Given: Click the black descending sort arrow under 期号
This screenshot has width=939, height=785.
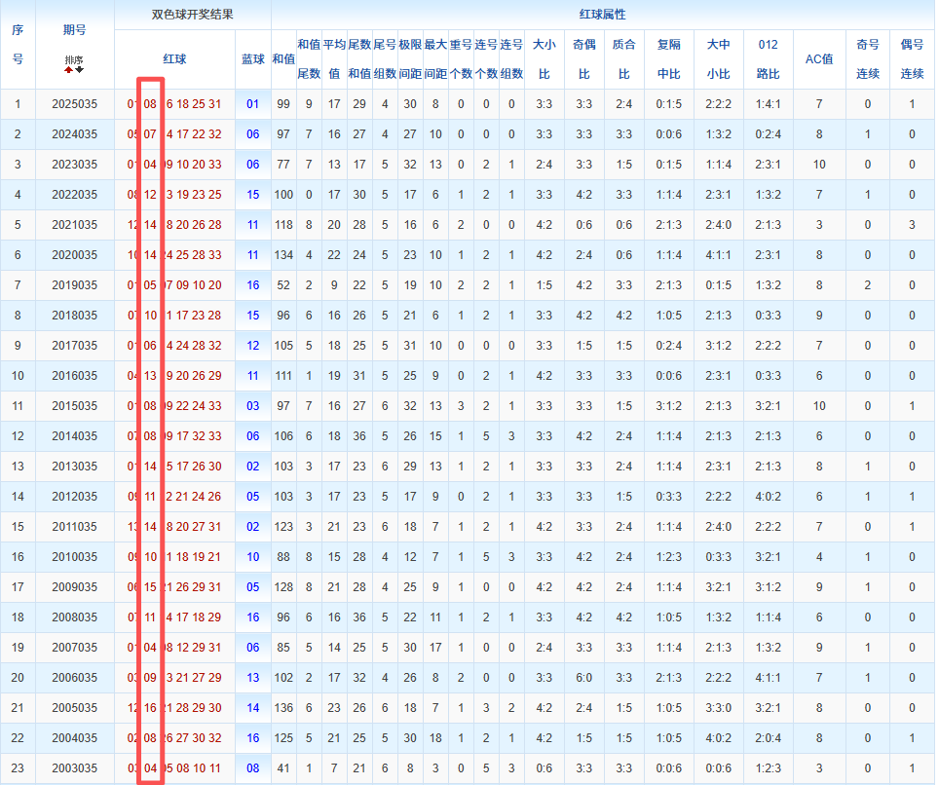Looking at the screenshot, I should [79, 70].
